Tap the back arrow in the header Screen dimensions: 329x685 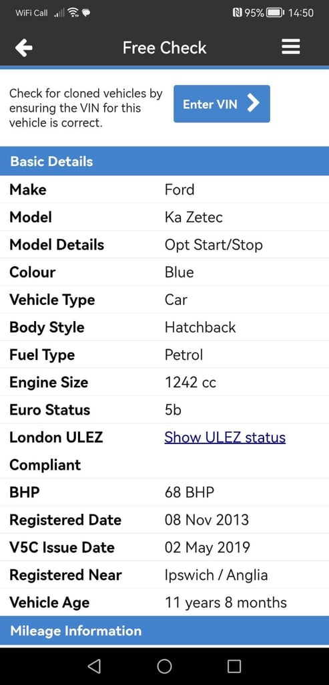(23, 47)
